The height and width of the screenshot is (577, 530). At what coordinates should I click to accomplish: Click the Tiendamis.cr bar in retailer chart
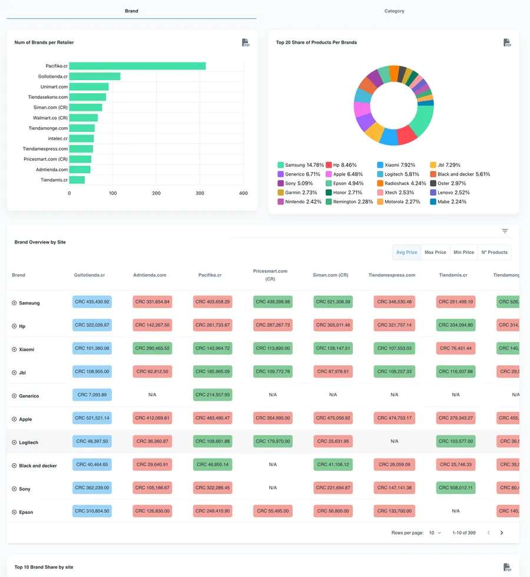pos(77,180)
